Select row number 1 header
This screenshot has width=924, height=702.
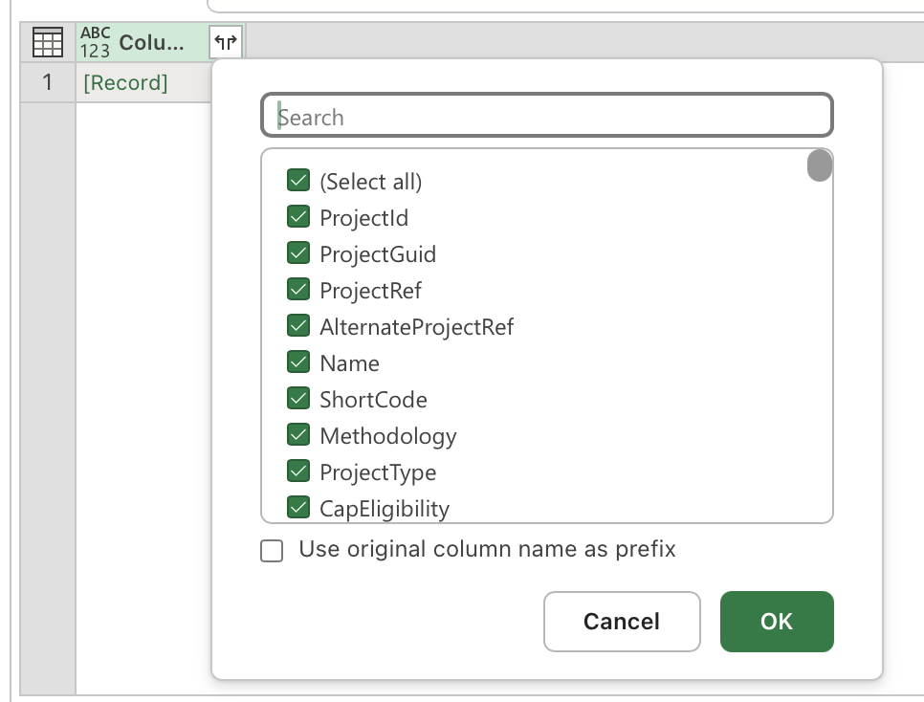click(x=48, y=82)
